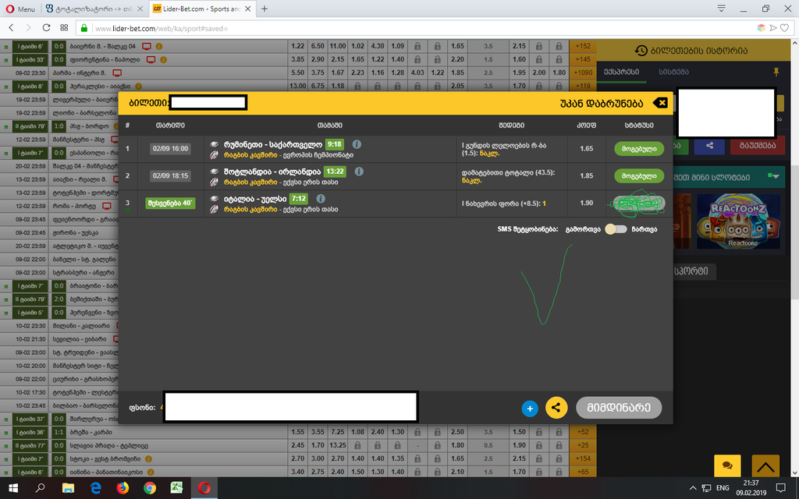Show hidden tray icons with the taskbar chevron
This screenshot has width=799, height=499.
[693, 488]
